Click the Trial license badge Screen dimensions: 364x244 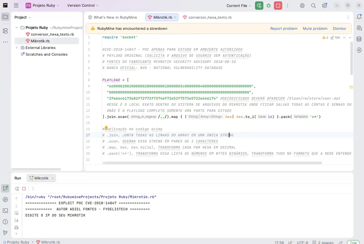click(353, 242)
